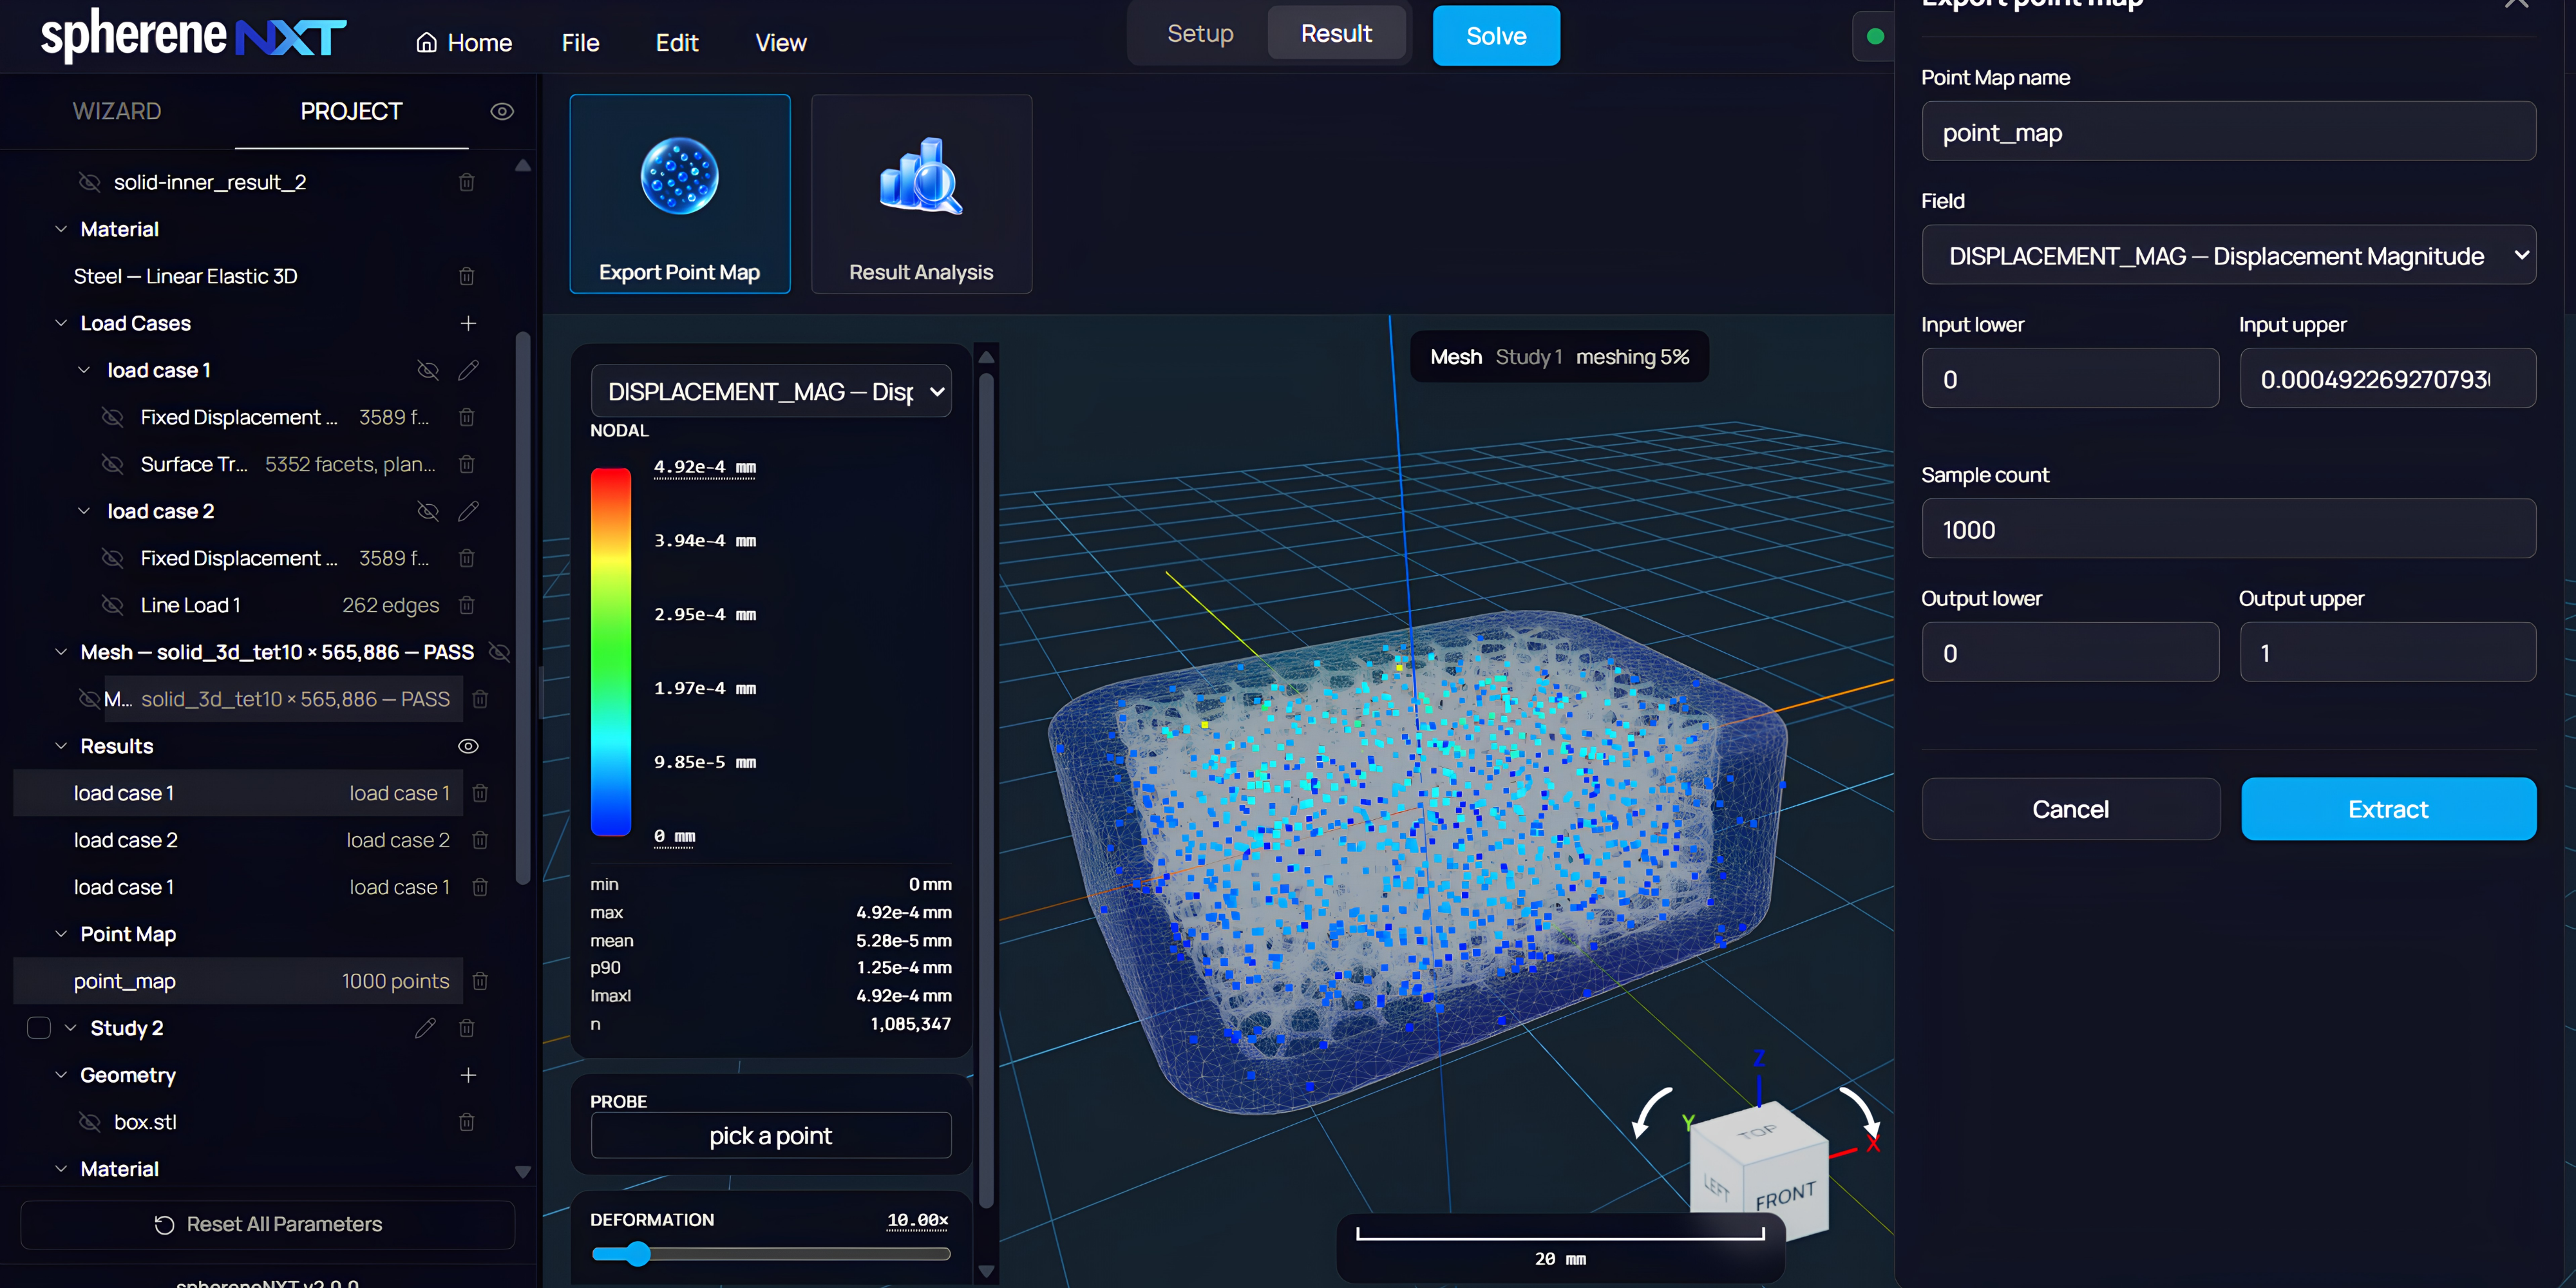Collapse the Load Cases section
The width and height of the screenshot is (2576, 1288).
[61, 323]
